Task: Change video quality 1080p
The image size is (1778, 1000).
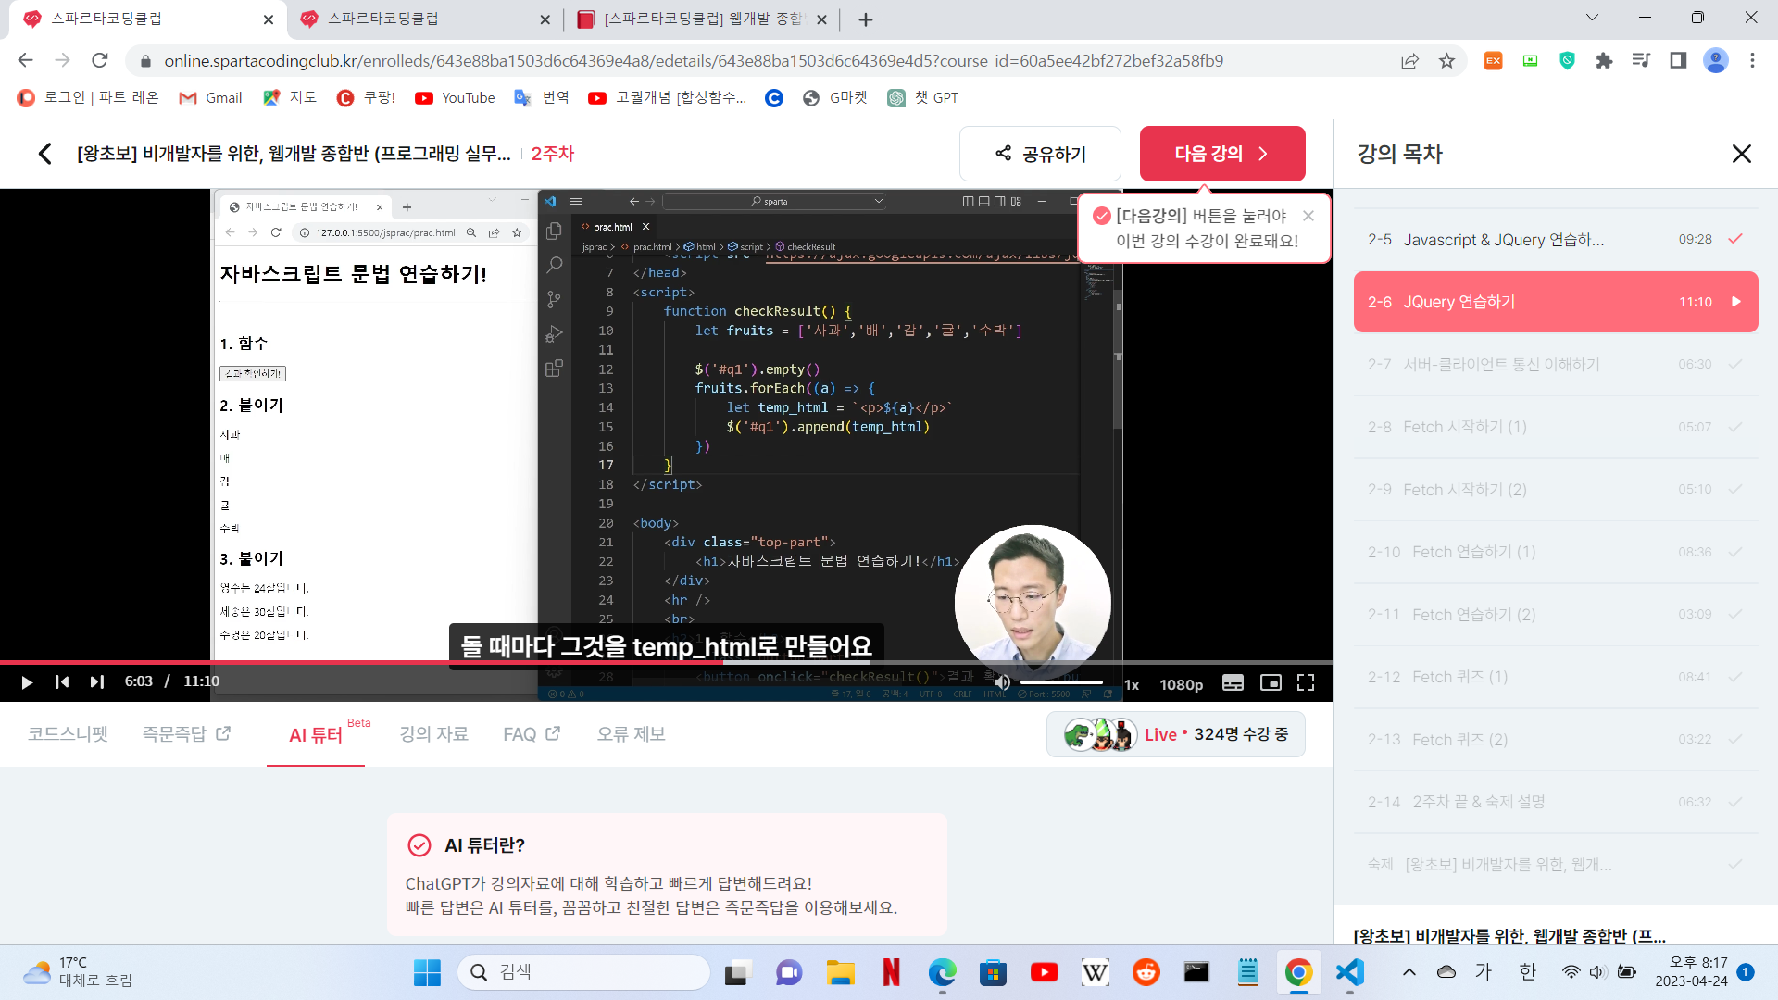Action: tap(1181, 684)
